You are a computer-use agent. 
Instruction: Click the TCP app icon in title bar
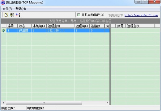(x=3, y=2)
